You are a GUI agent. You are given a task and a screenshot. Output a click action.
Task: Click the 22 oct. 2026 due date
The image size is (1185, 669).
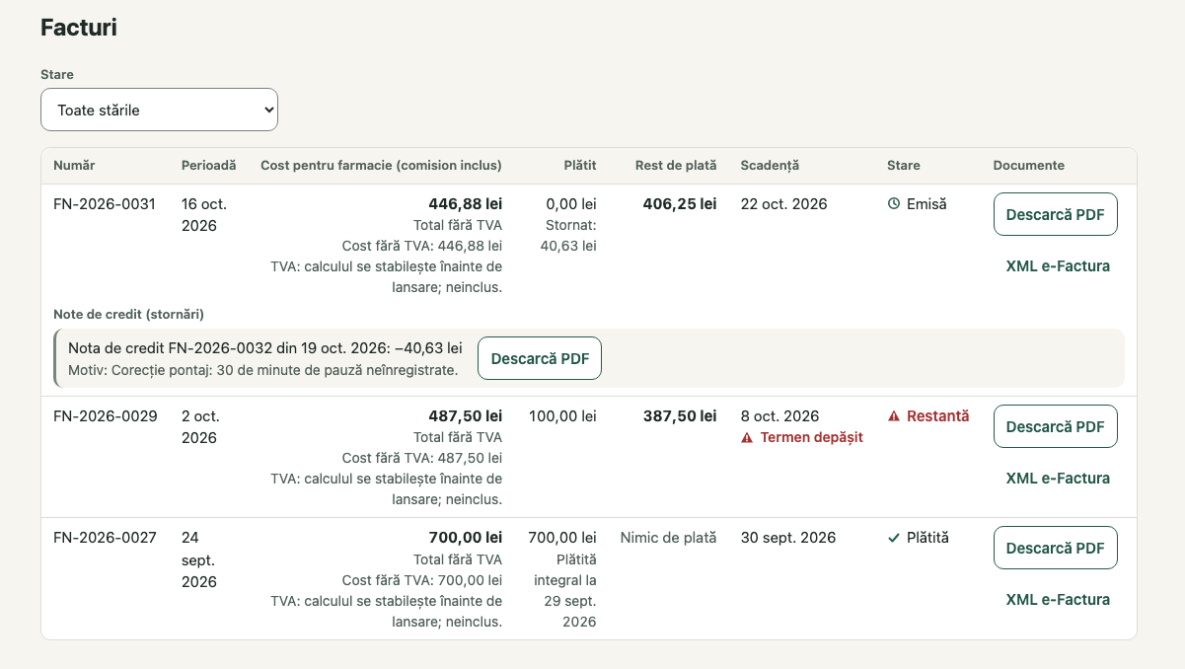click(x=784, y=204)
